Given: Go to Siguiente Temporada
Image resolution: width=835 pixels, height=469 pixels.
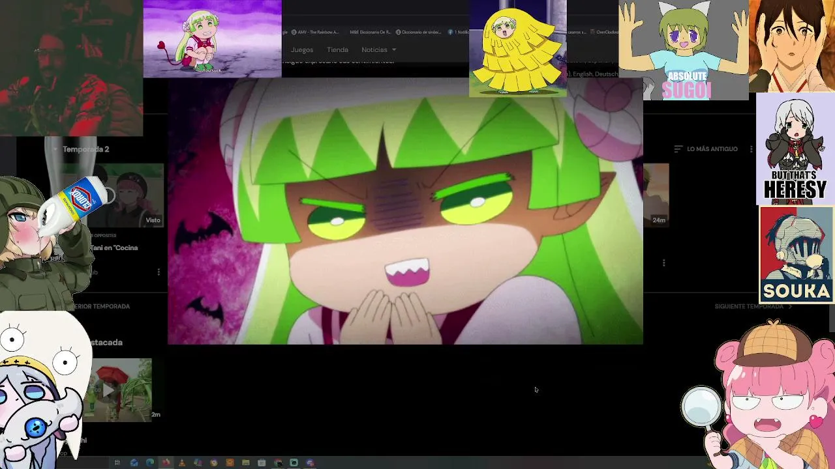Looking at the screenshot, I should pyautogui.click(x=753, y=306).
